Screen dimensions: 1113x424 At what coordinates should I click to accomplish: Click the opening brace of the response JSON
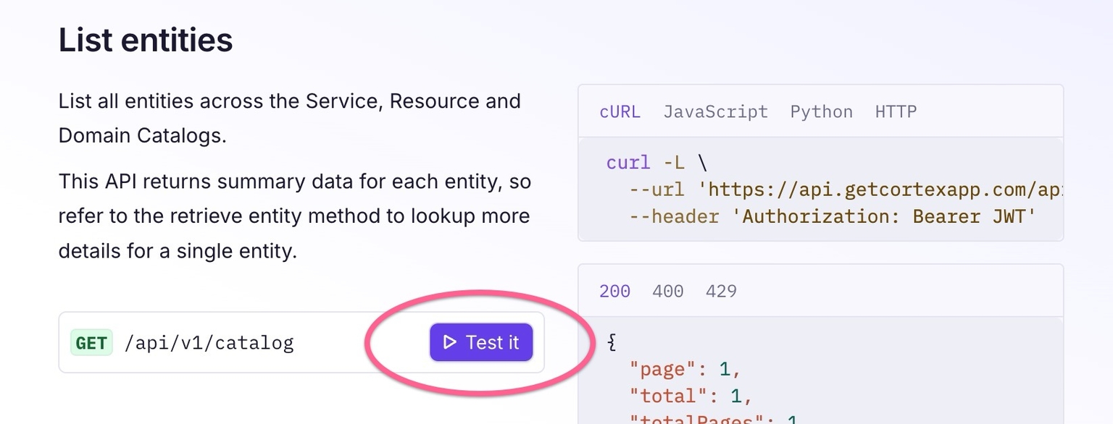(611, 342)
